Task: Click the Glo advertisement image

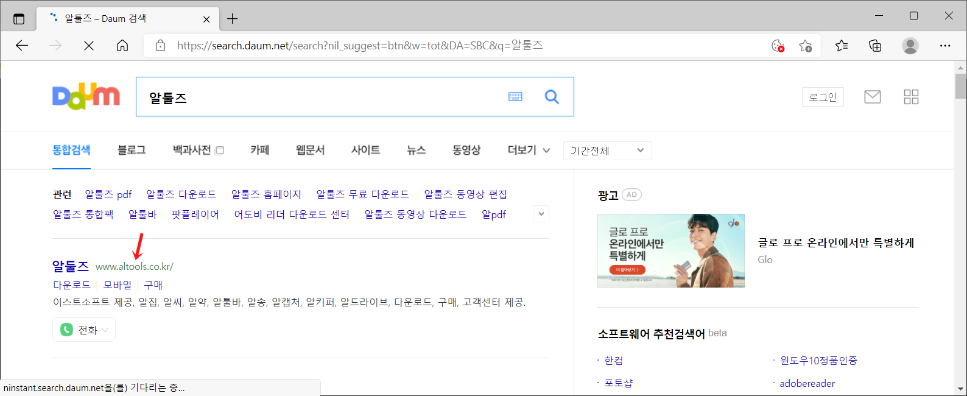Action: 671,250
